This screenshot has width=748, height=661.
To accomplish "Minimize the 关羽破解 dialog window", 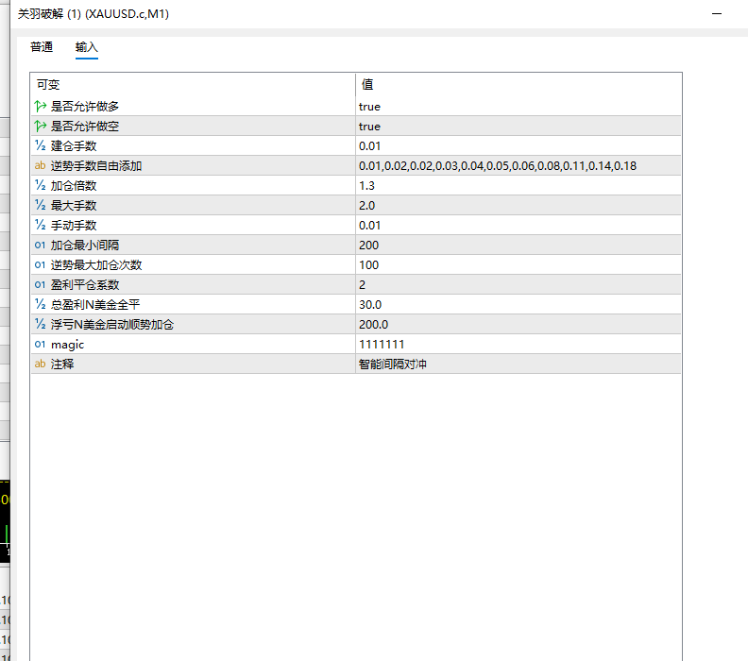I will pos(717,14).
